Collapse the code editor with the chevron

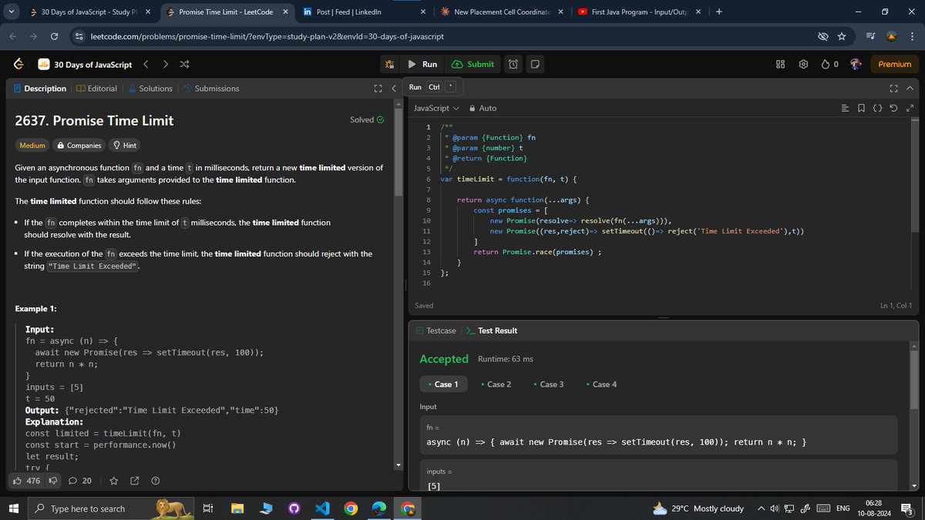point(910,88)
